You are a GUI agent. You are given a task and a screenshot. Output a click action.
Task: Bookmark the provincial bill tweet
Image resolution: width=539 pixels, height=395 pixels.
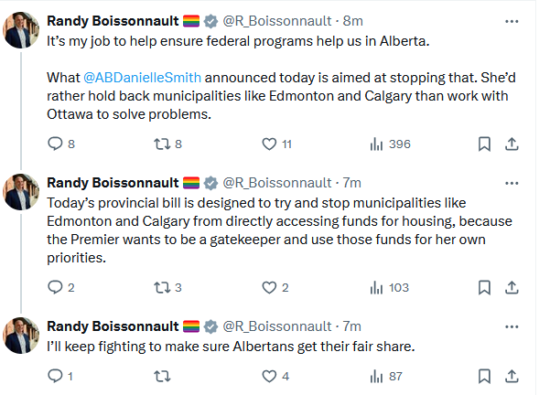tap(484, 287)
